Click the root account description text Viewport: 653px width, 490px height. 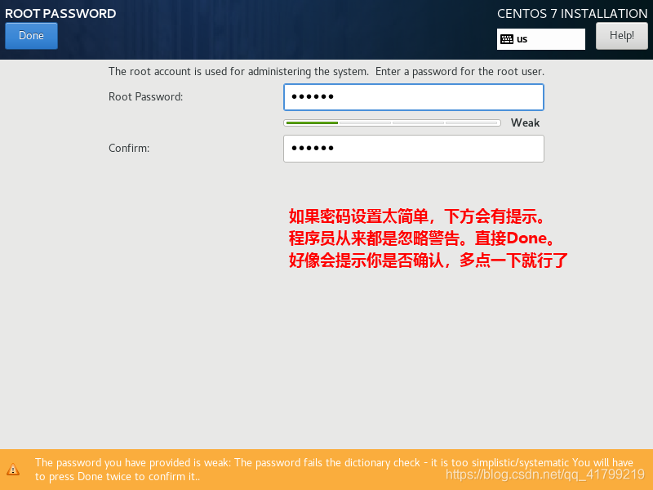tap(326, 72)
